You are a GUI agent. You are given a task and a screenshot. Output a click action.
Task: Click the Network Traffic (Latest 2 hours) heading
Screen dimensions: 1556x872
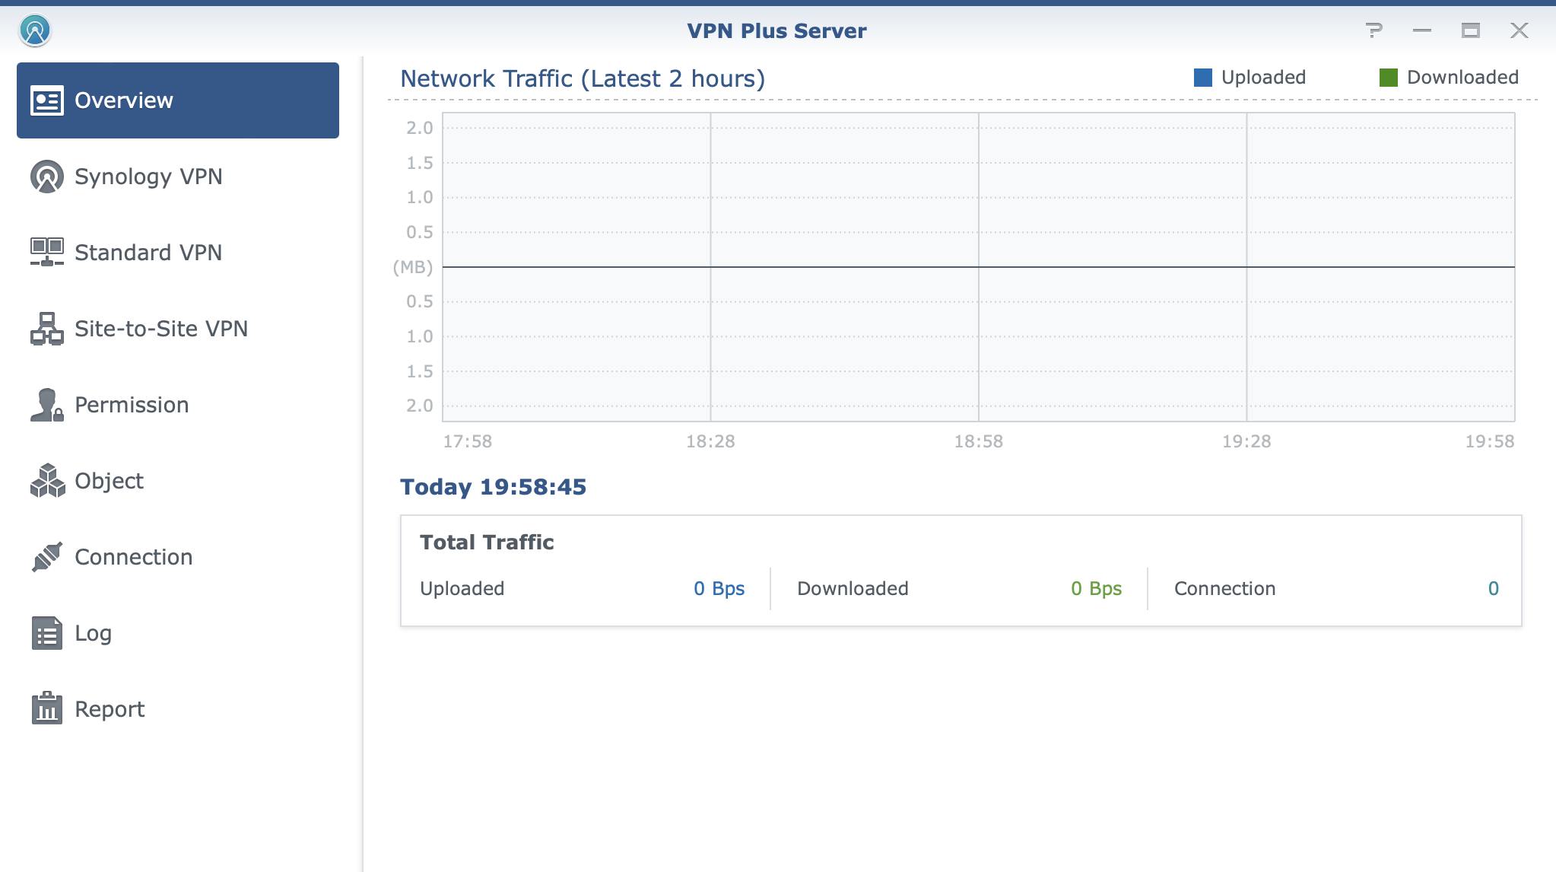[583, 78]
